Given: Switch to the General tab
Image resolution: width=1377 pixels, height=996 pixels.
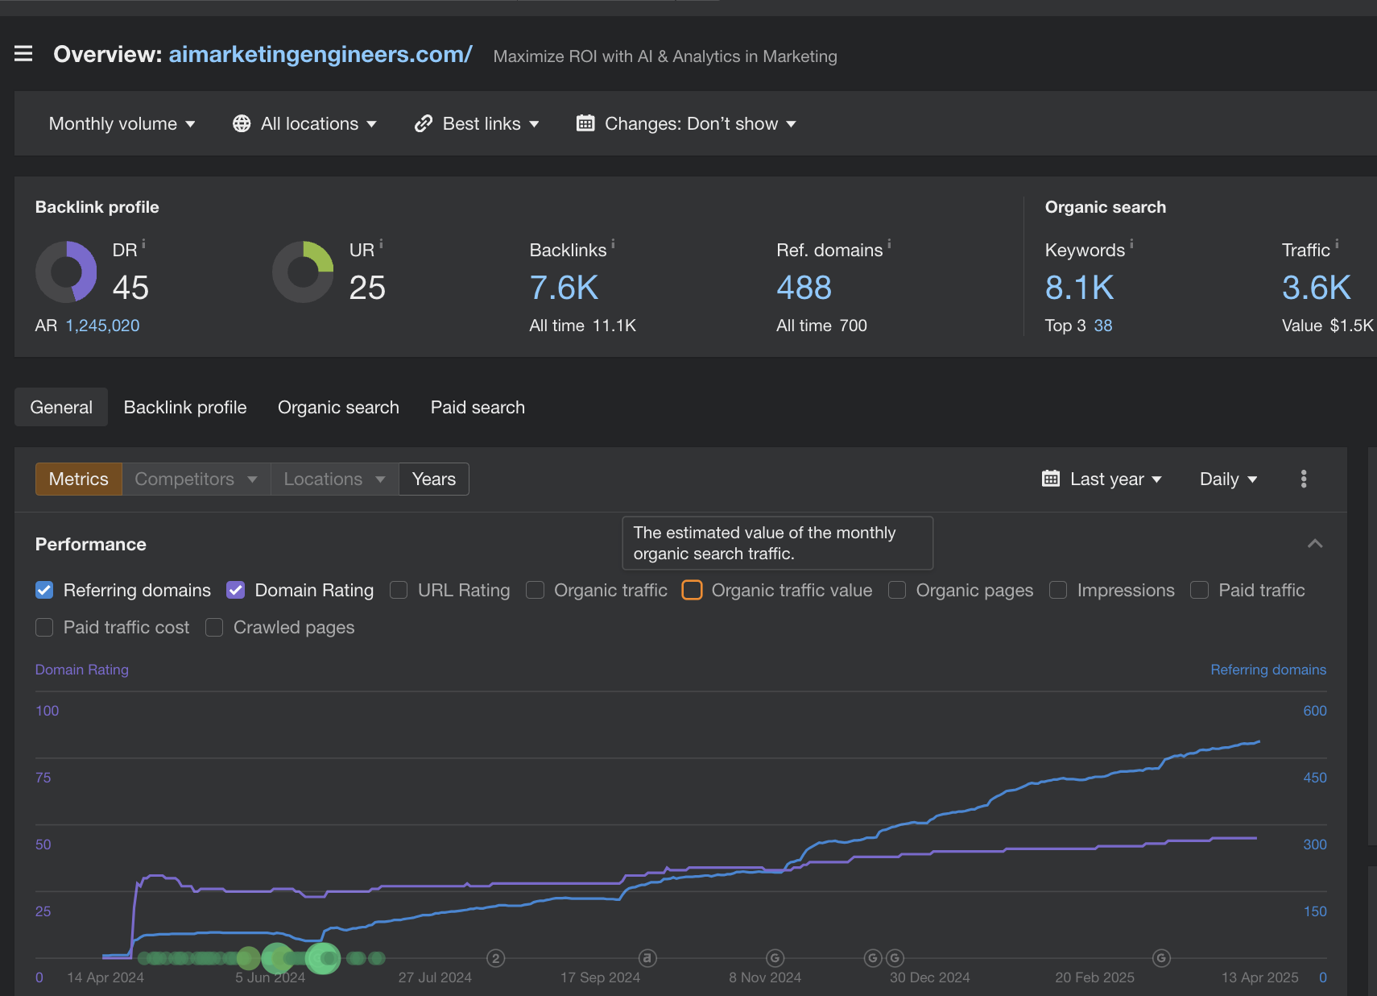Looking at the screenshot, I should 61,407.
